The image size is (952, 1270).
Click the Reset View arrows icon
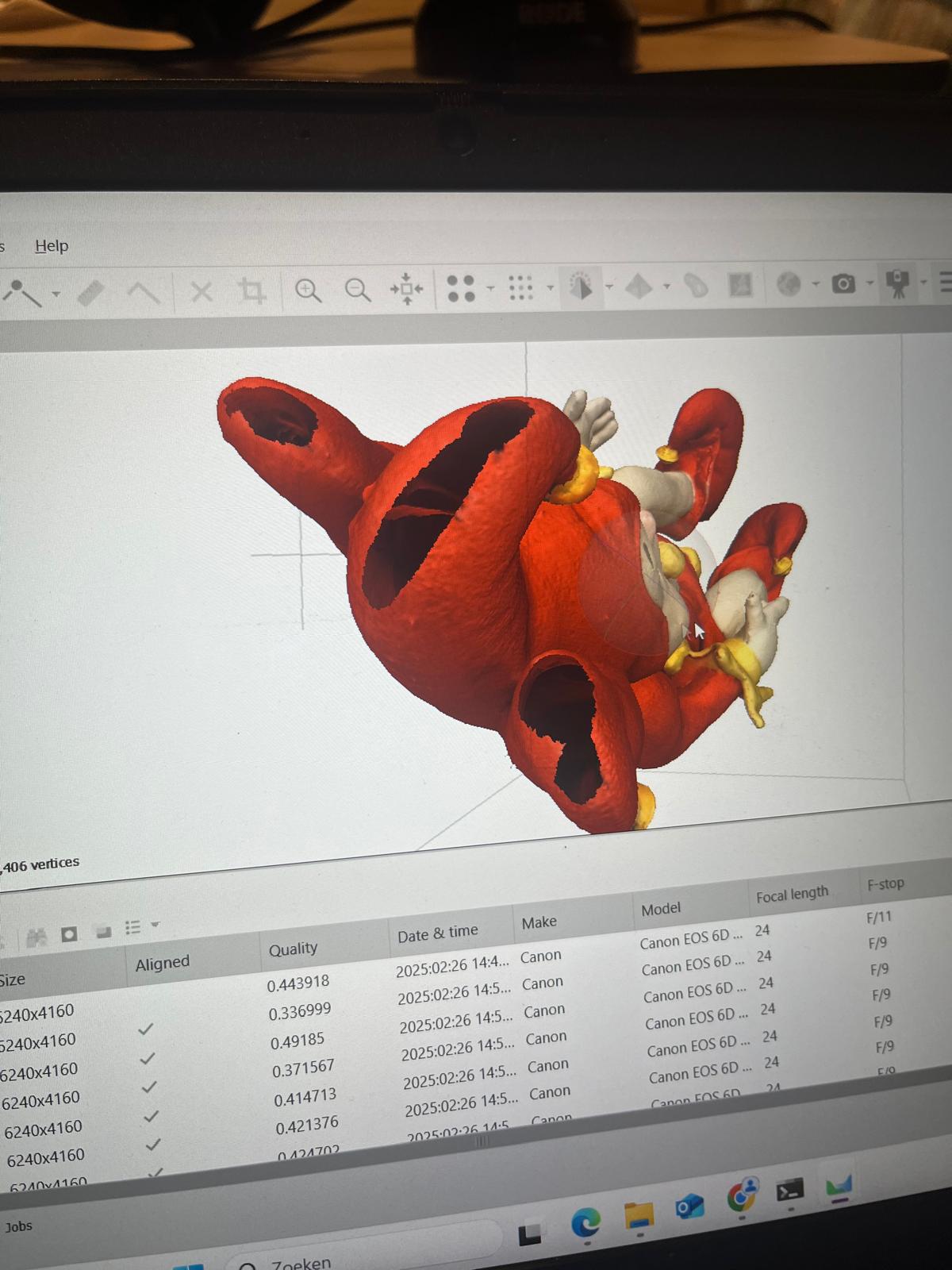[406, 289]
